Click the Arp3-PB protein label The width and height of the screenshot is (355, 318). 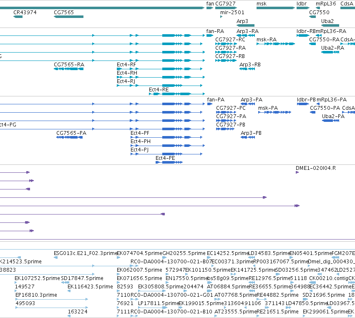point(251,133)
